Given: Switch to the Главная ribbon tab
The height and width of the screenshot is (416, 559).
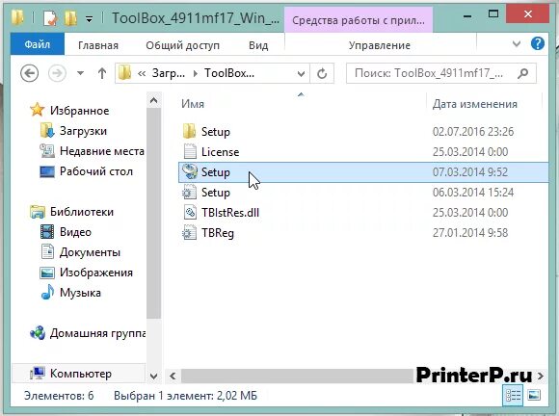Looking at the screenshot, I should pos(98,45).
